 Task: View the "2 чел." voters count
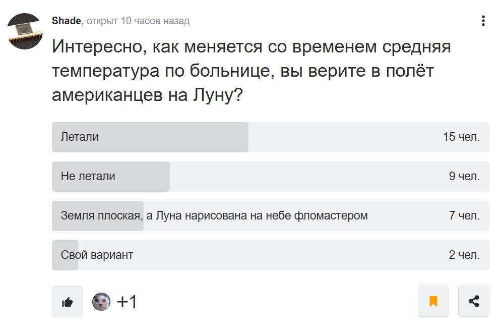point(464,255)
